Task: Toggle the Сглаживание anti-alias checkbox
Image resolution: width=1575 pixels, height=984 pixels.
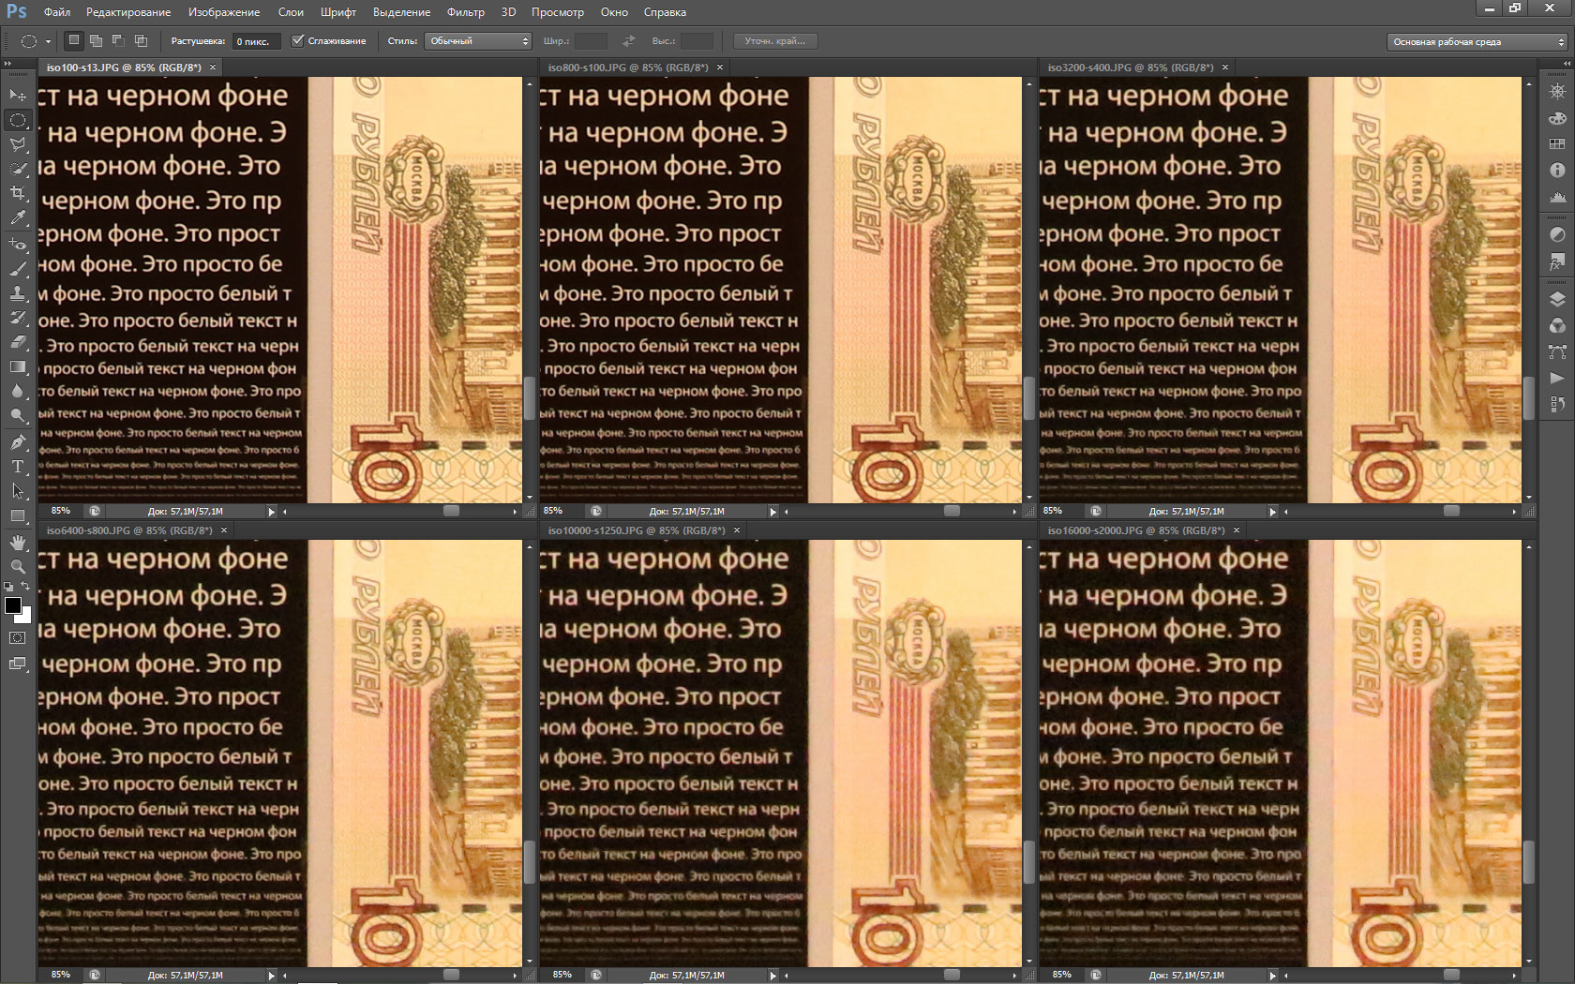Action: tap(298, 41)
